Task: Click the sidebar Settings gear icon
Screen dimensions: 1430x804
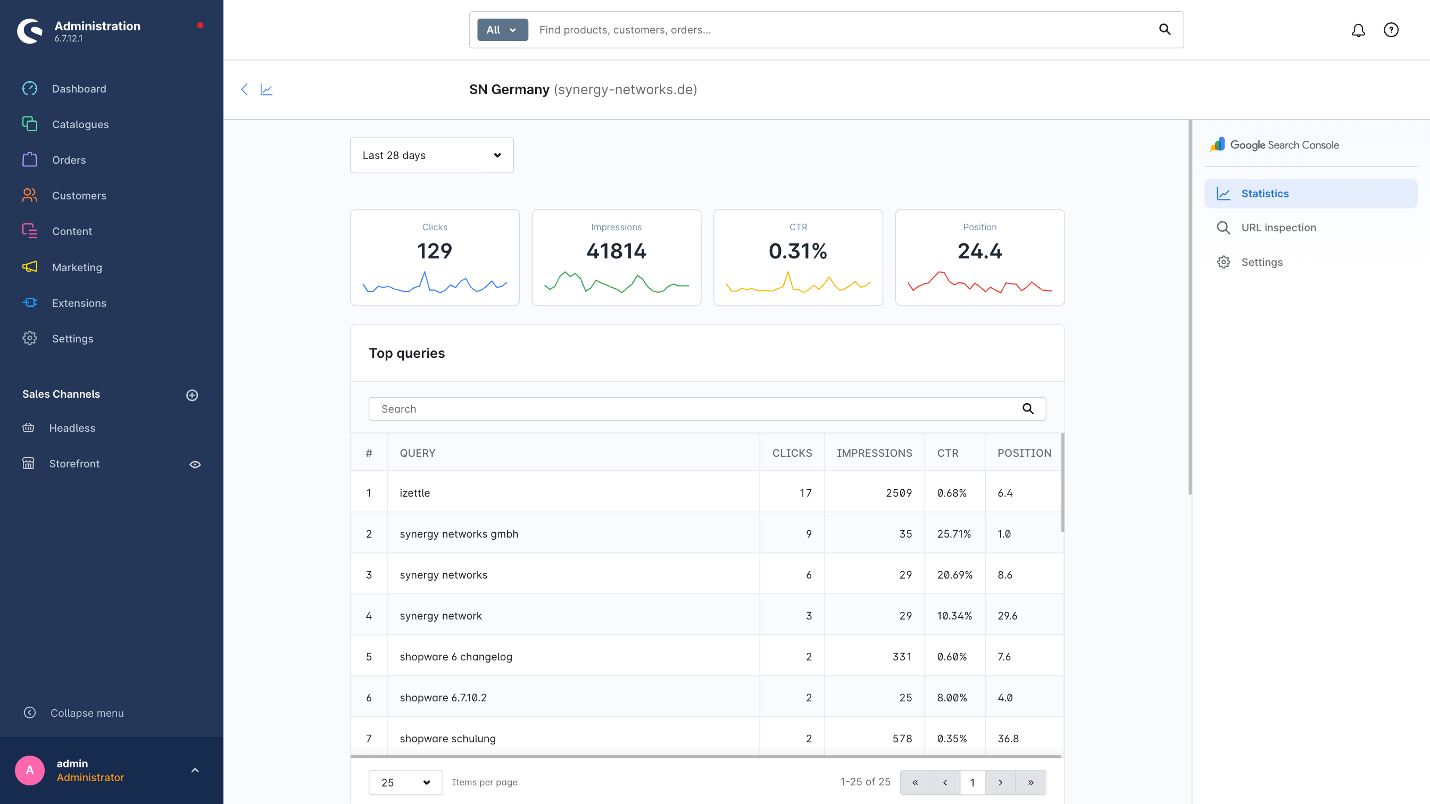Action: tap(30, 338)
